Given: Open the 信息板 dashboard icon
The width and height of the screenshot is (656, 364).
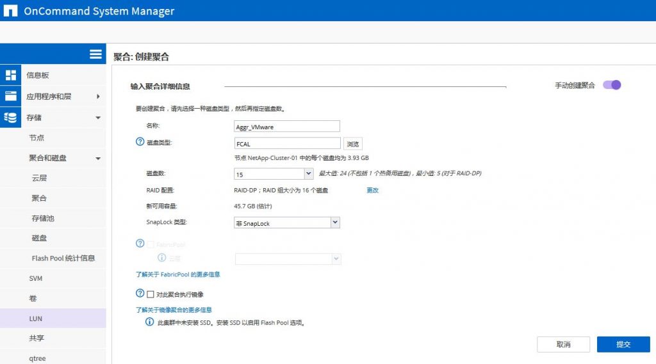Looking at the screenshot, I should click(x=10, y=75).
